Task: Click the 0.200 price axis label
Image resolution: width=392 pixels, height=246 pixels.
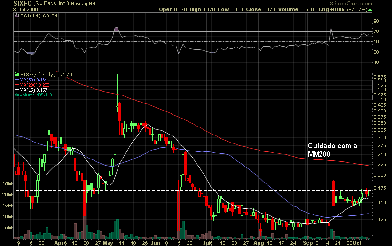Action: (x=380, y=175)
